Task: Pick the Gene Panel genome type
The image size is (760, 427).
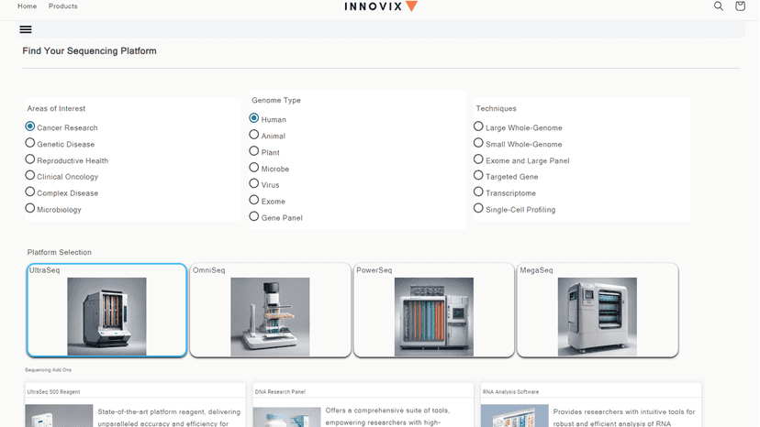Action: point(254,216)
